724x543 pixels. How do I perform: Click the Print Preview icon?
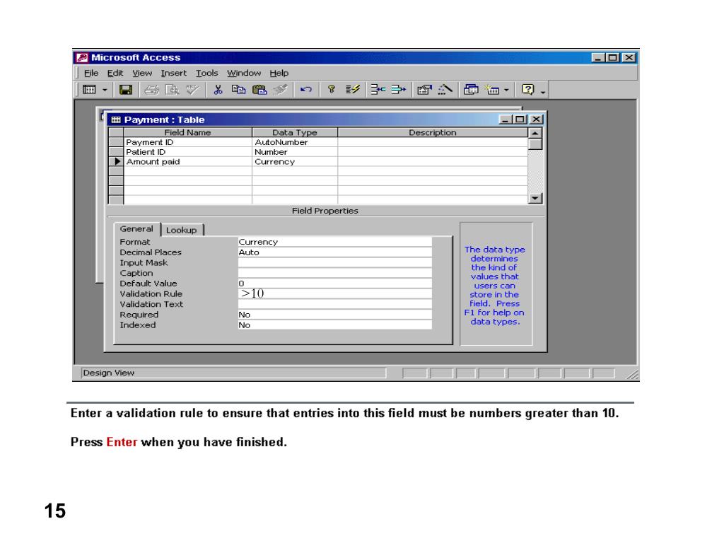(x=173, y=90)
